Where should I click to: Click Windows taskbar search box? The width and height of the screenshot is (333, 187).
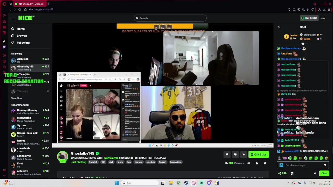[140, 183]
